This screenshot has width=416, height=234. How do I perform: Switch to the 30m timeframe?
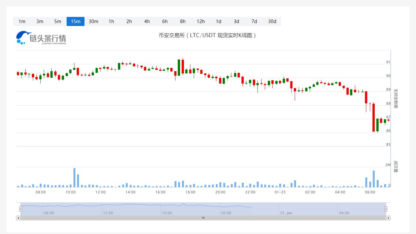coord(93,21)
